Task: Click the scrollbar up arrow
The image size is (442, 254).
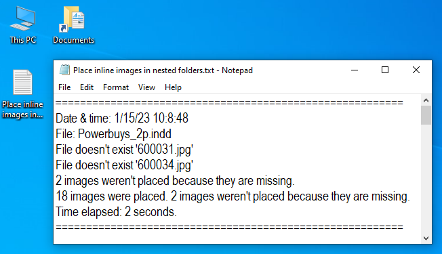Action: tap(426, 100)
